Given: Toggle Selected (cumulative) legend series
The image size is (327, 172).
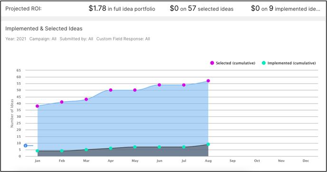Looking at the screenshot, I should (232, 63).
